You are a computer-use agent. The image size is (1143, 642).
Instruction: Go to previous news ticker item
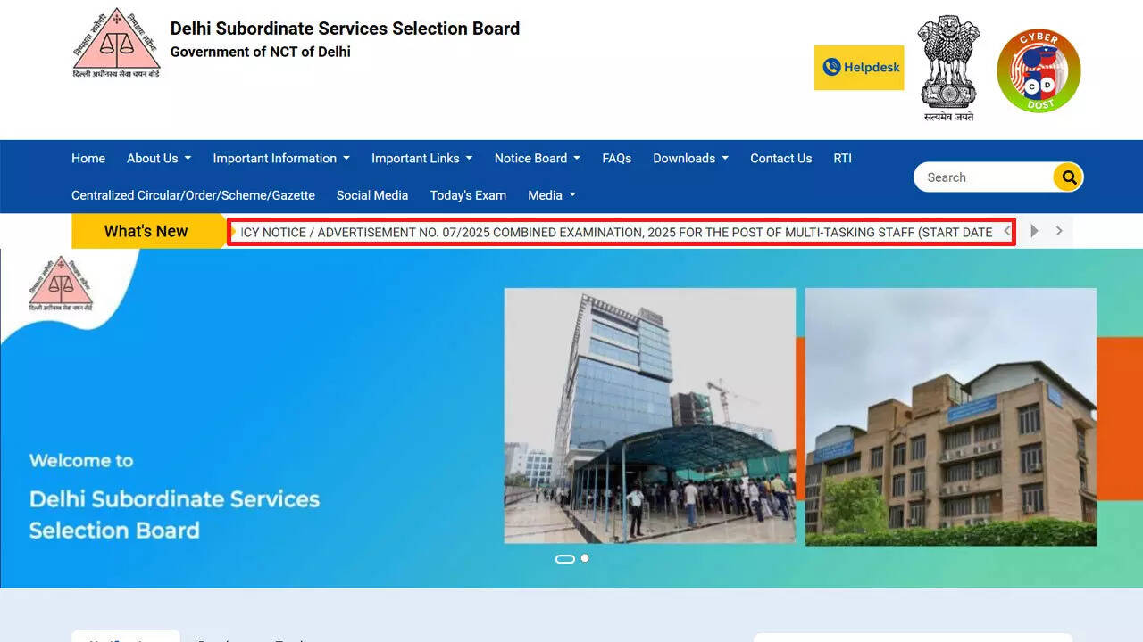pyautogui.click(x=1006, y=231)
